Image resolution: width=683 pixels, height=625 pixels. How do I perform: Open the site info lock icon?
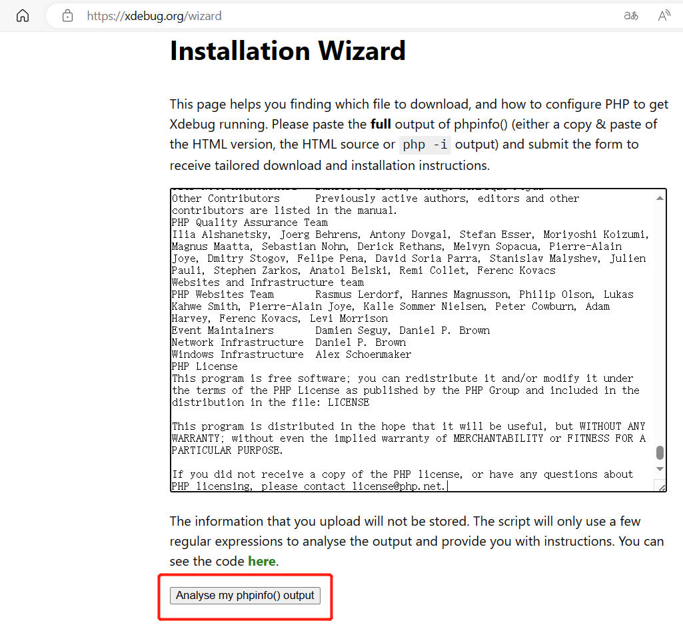[x=67, y=16]
